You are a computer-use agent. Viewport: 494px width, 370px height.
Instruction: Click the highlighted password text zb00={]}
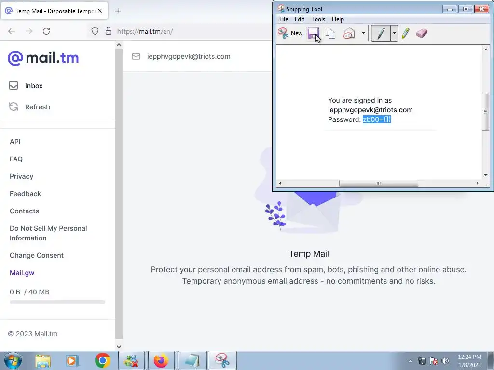[x=377, y=119]
